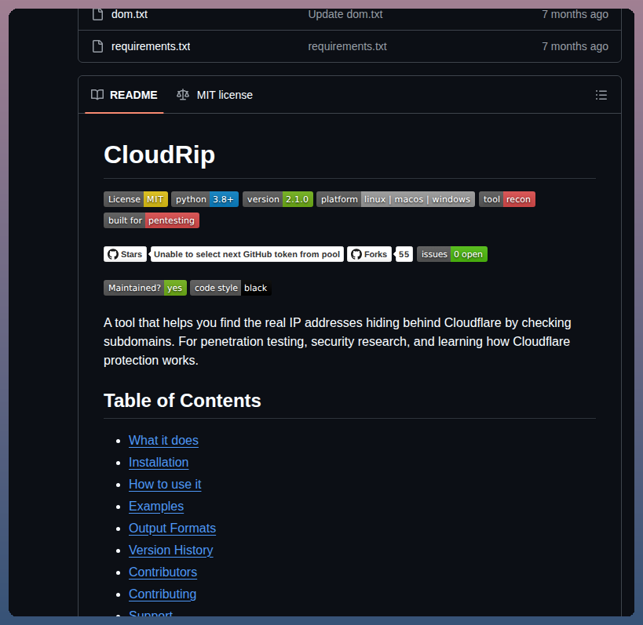Jump to Contributors section
This screenshot has height=625, width=643.
pyautogui.click(x=163, y=572)
